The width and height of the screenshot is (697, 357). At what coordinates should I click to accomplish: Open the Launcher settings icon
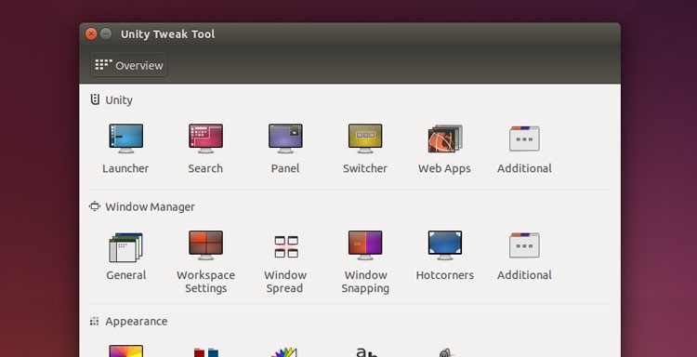(x=125, y=139)
